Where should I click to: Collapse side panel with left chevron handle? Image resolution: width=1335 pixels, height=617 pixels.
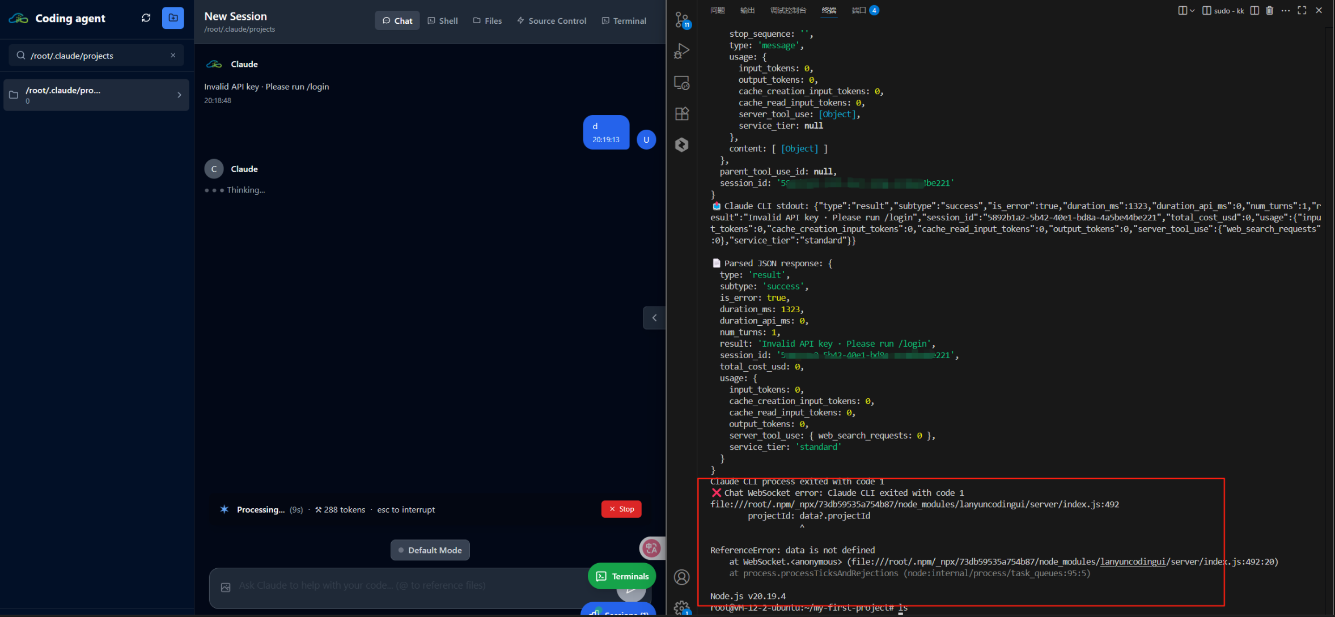[654, 318]
